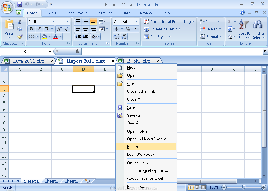Switch to the Insert ribbon tab
This screenshot has height=191, width=268.
tap(51, 13)
